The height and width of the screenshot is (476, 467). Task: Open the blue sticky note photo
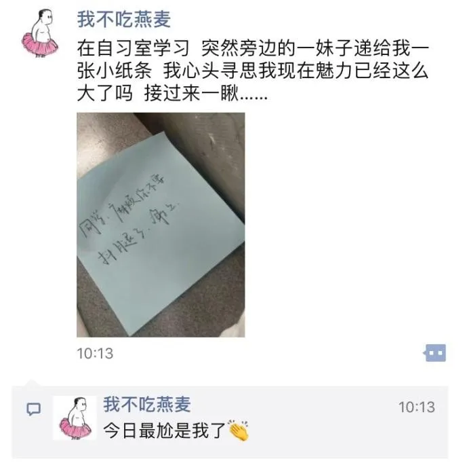pos(161,225)
